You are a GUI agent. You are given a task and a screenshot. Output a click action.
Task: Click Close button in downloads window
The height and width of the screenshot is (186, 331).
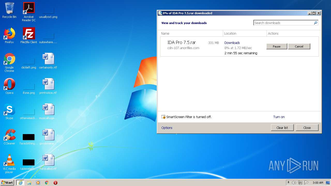click(x=307, y=128)
